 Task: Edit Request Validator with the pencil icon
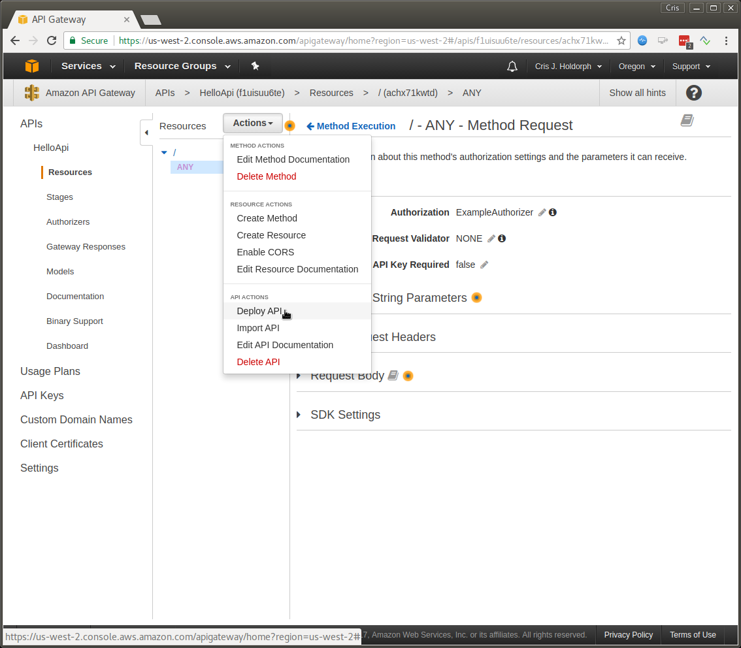pos(491,238)
